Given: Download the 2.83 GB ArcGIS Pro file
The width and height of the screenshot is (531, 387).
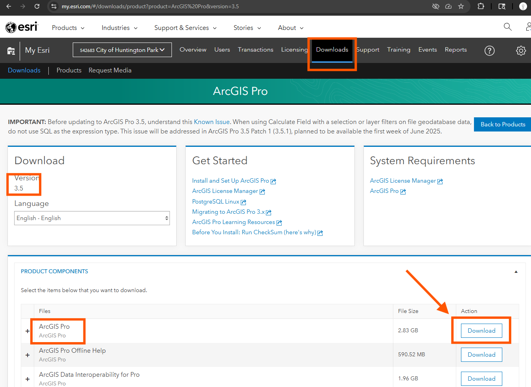Looking at the screenshot, I should (x=481, y=331).
